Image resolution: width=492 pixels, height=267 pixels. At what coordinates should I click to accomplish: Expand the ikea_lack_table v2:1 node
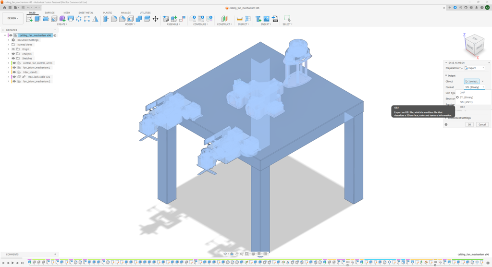coord(9,77)
